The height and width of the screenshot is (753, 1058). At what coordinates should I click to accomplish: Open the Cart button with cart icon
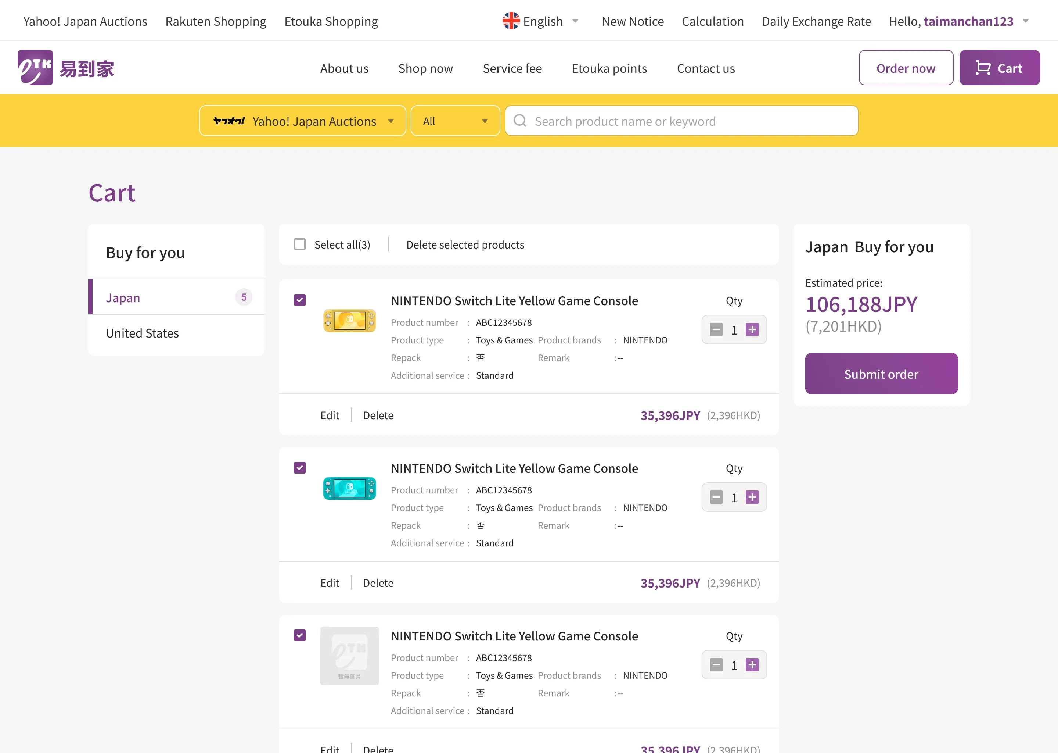[x=999, y=68]
